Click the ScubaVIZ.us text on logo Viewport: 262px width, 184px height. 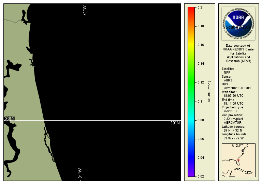coord(238,27)
